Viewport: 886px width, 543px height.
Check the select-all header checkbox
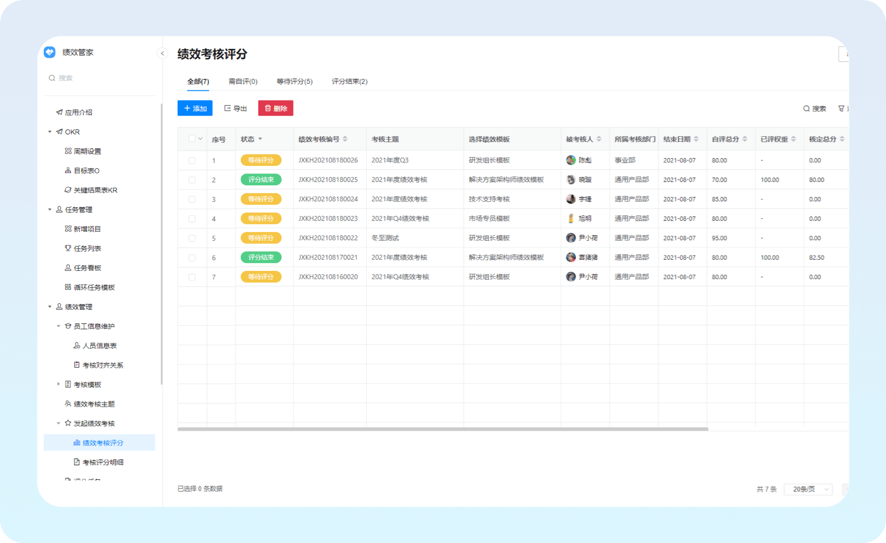click(x=192, y=139)
